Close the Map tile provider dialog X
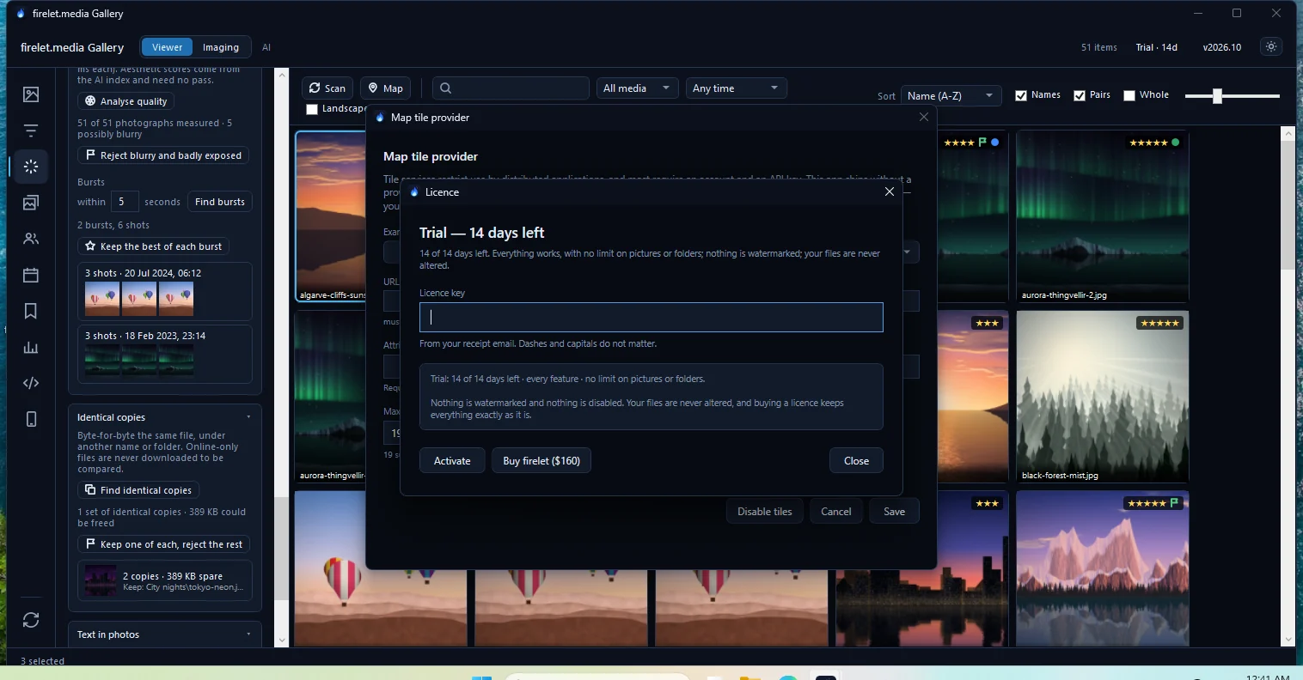This screenshot has height=680, width=1303. 924,117
